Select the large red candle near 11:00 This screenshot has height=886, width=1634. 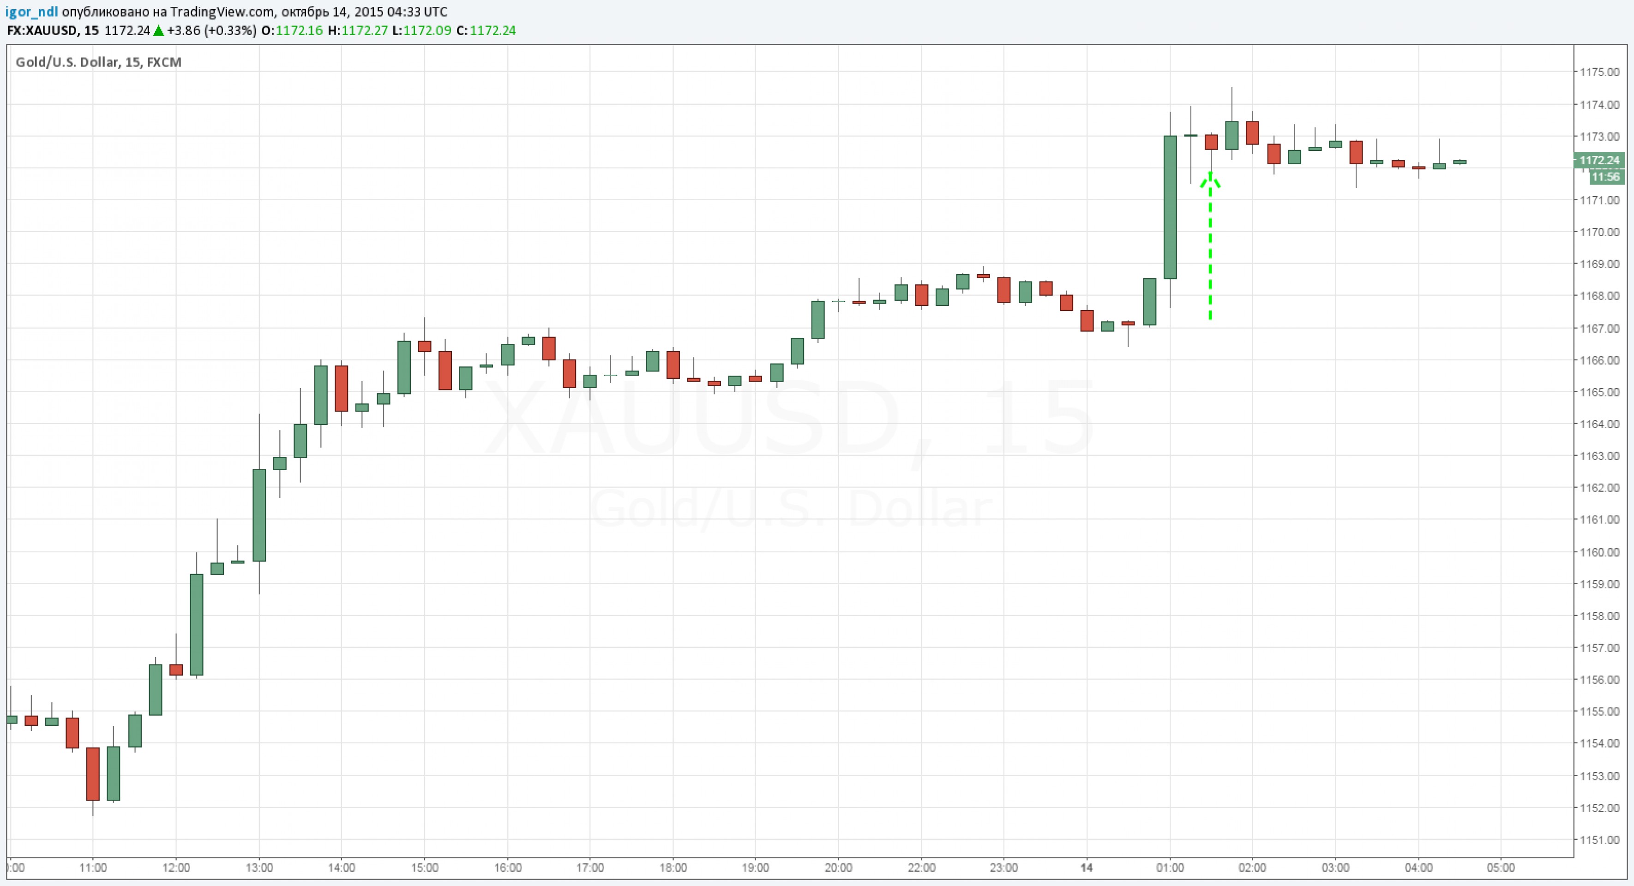[x=93, y=774]
